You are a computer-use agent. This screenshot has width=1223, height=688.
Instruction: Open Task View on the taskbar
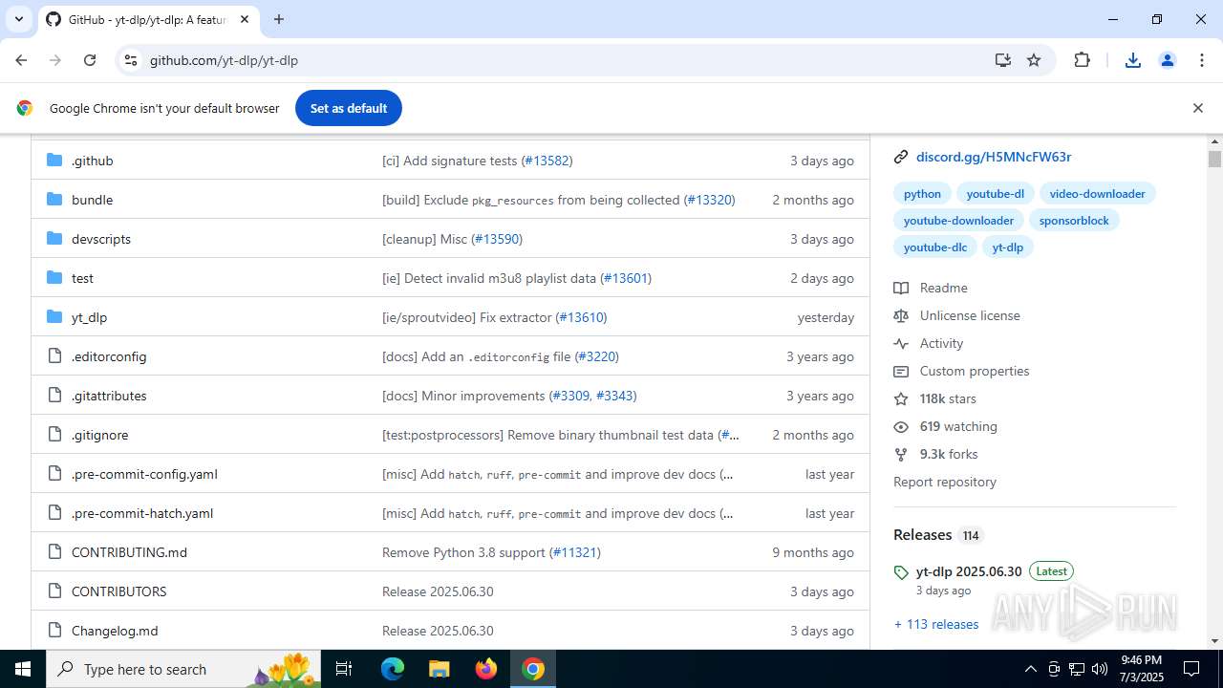(345, 669)
